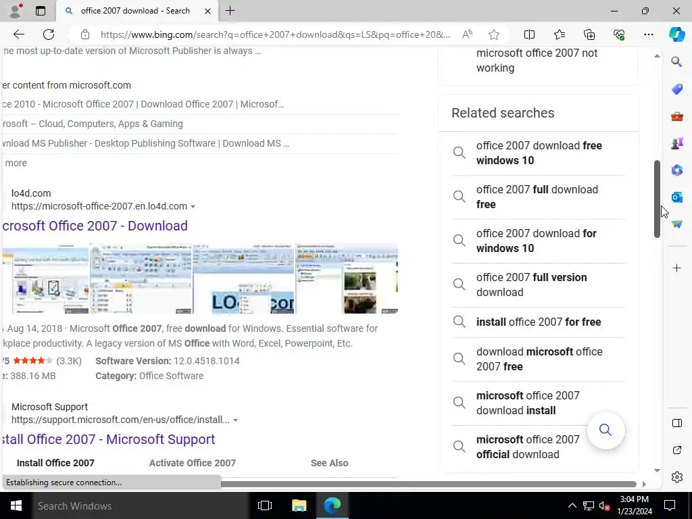Select Activate Office 2007 tab
This screenshot has width=692, height=519.
[x=193, y=463]
